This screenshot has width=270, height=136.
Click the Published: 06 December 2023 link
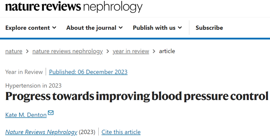pos(88,72)
